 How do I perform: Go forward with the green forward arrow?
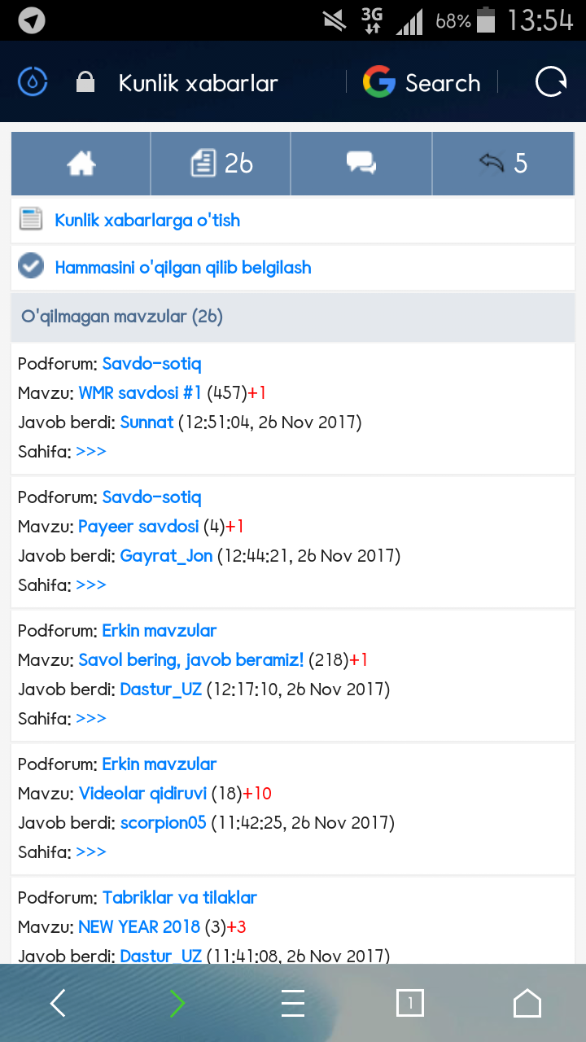[177, 1004]
